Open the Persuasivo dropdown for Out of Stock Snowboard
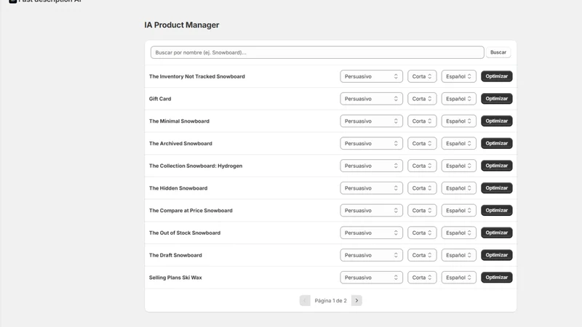The height and width of the screenshot is (327, 582). coord(371,233)
